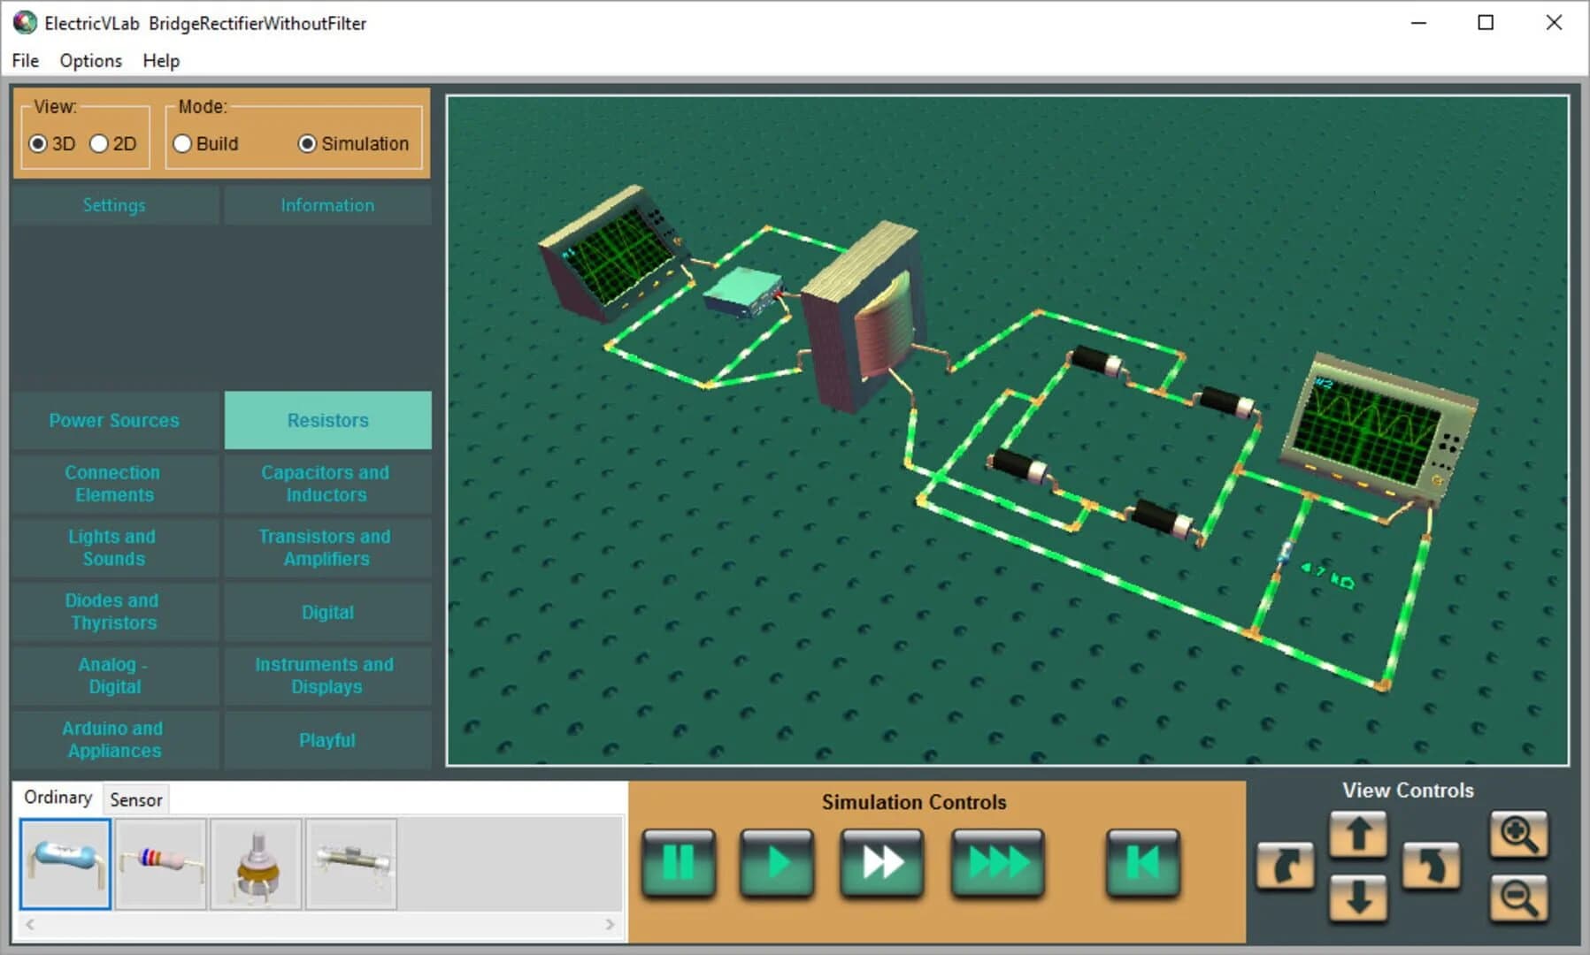Run simulation at fastest speed

(x=996, y=864)
